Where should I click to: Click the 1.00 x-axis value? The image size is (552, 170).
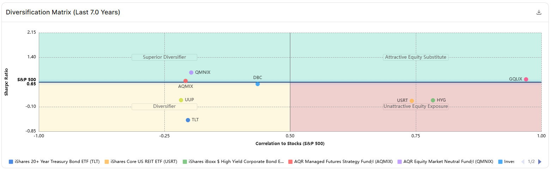tap(541, 136)
